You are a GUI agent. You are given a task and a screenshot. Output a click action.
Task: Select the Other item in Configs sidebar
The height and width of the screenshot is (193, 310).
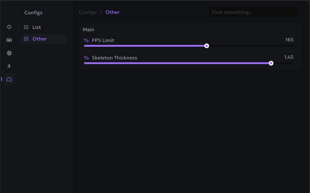click(x=39, y=39)
